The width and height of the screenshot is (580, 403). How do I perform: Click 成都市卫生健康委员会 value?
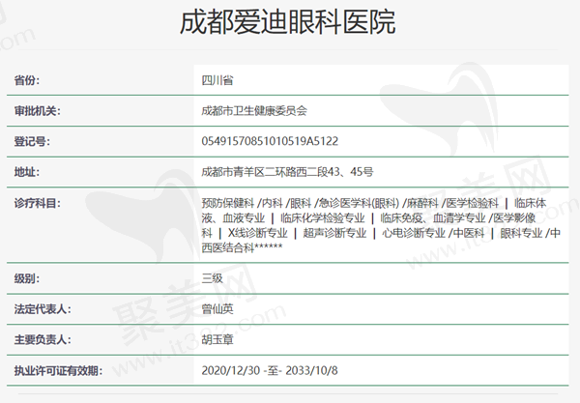pyautogui.click(x=254, y=110)
